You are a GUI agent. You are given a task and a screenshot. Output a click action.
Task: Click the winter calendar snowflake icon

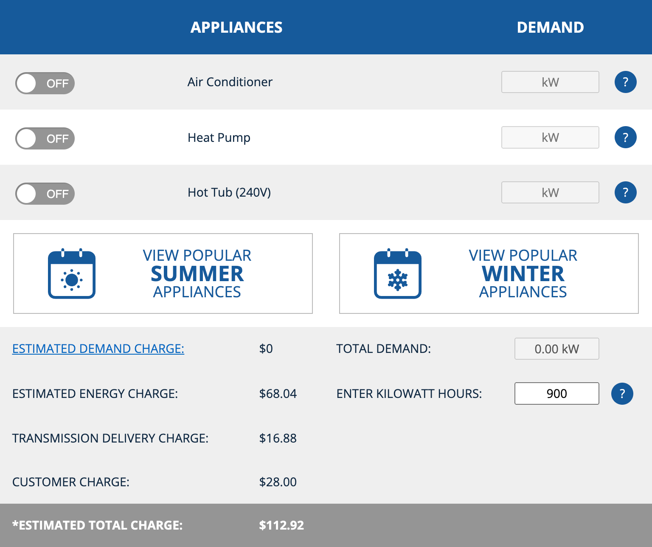(397, 274)
